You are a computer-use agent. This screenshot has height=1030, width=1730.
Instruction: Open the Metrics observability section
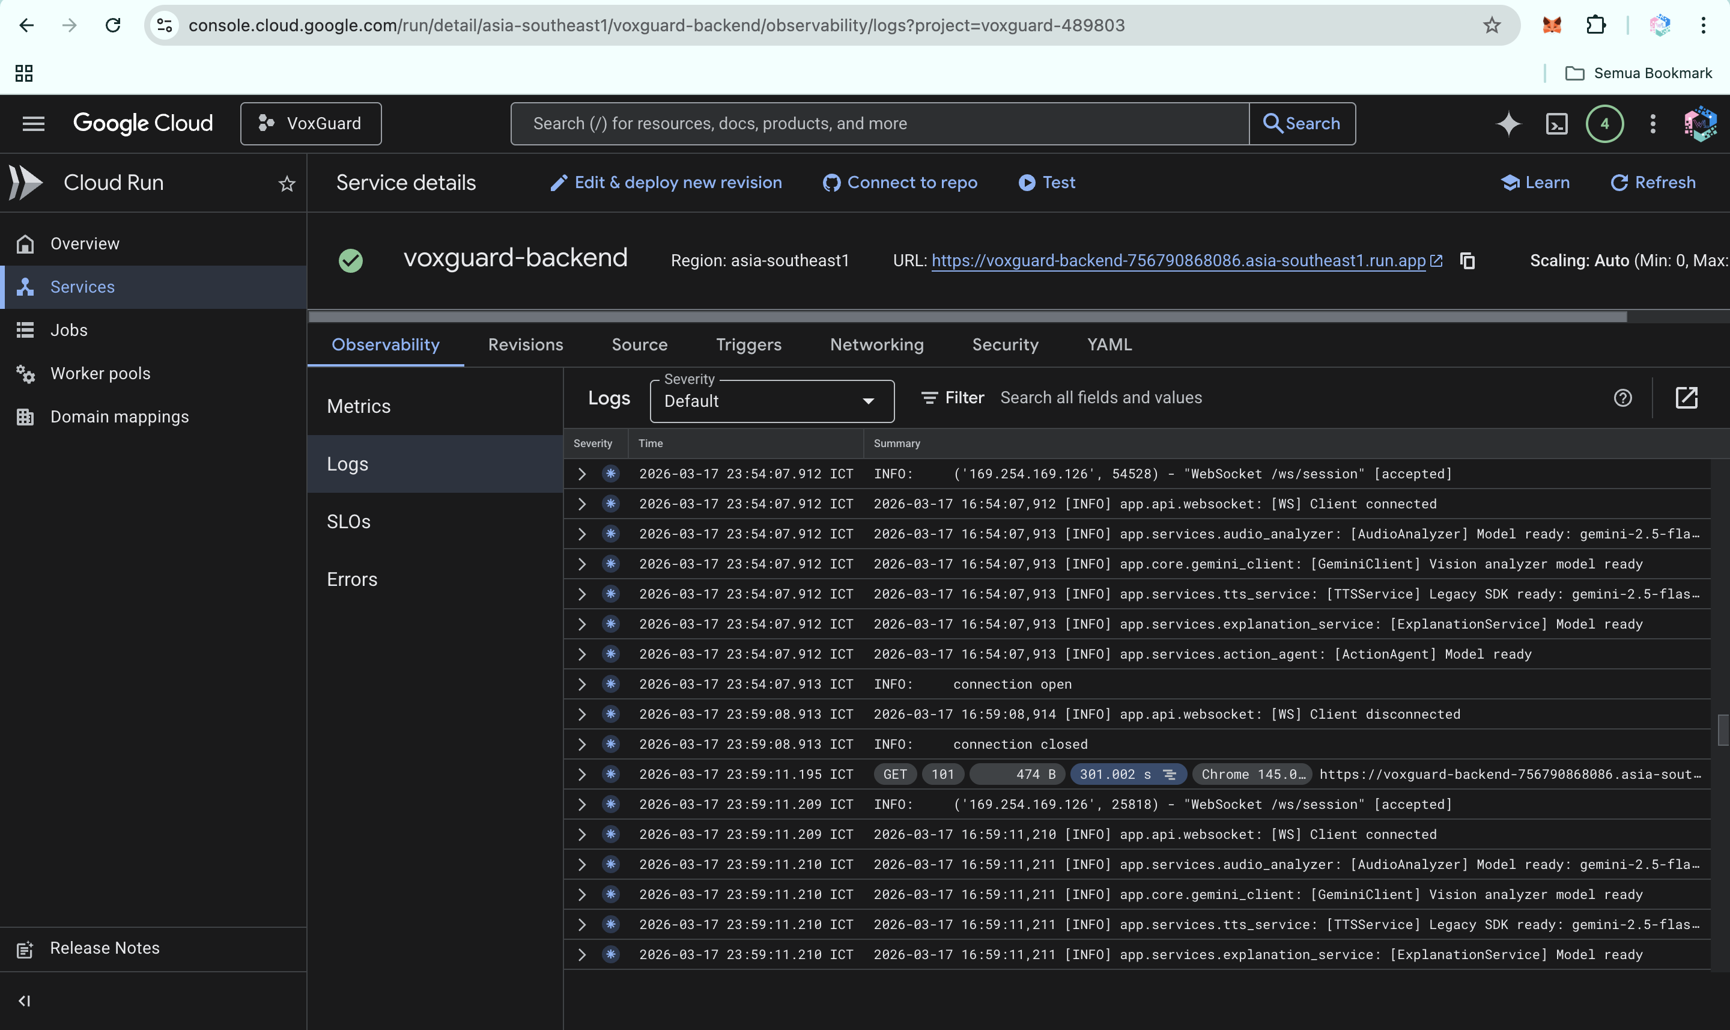[359, 406]
